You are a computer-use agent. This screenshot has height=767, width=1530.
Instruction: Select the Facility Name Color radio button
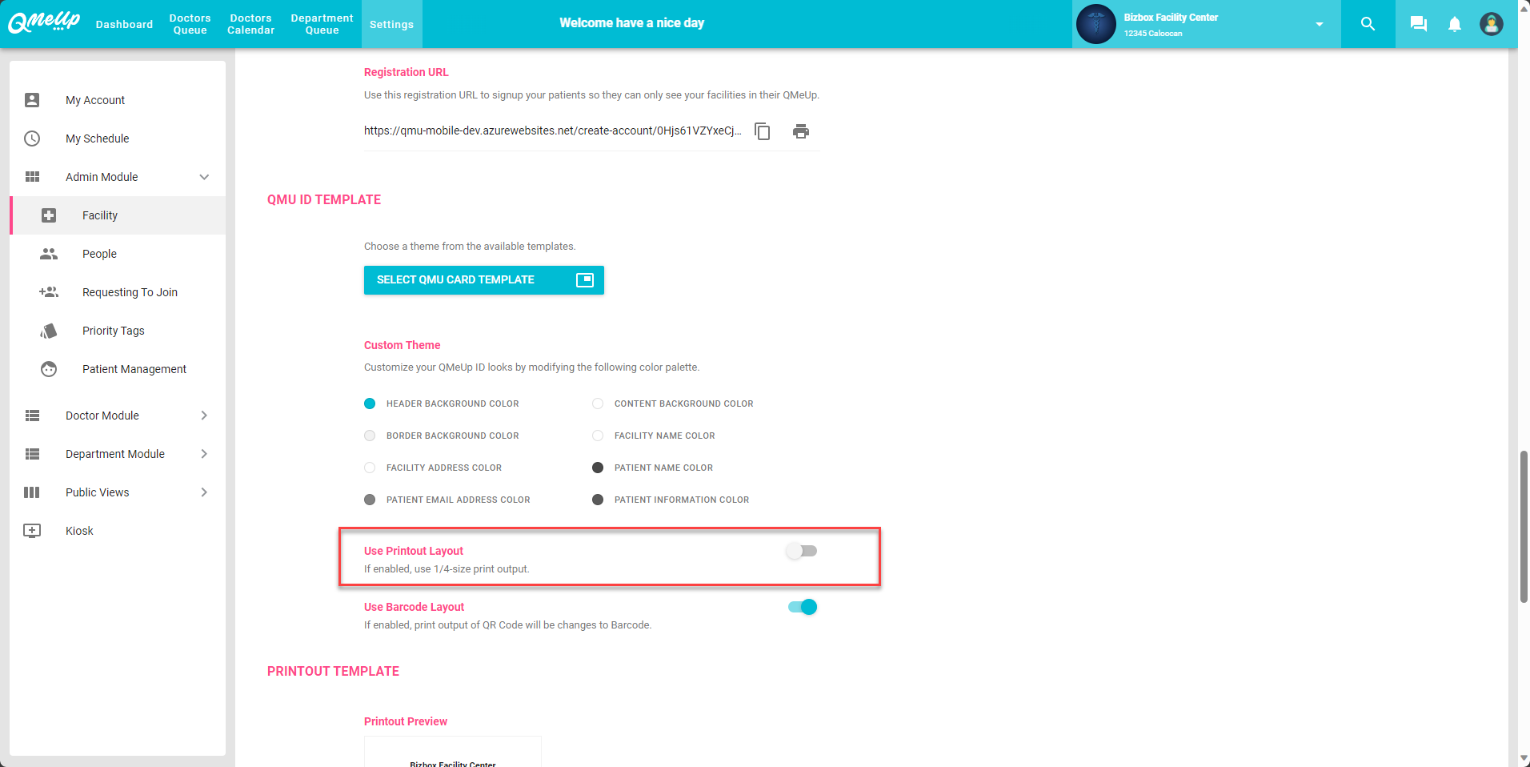tap(597, 436)
